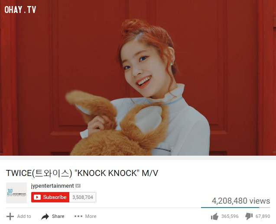Dislike the video with the thumbs-down icon
Image resolution: width=276 pixels, height=224 pixels.
pos(249,217)
